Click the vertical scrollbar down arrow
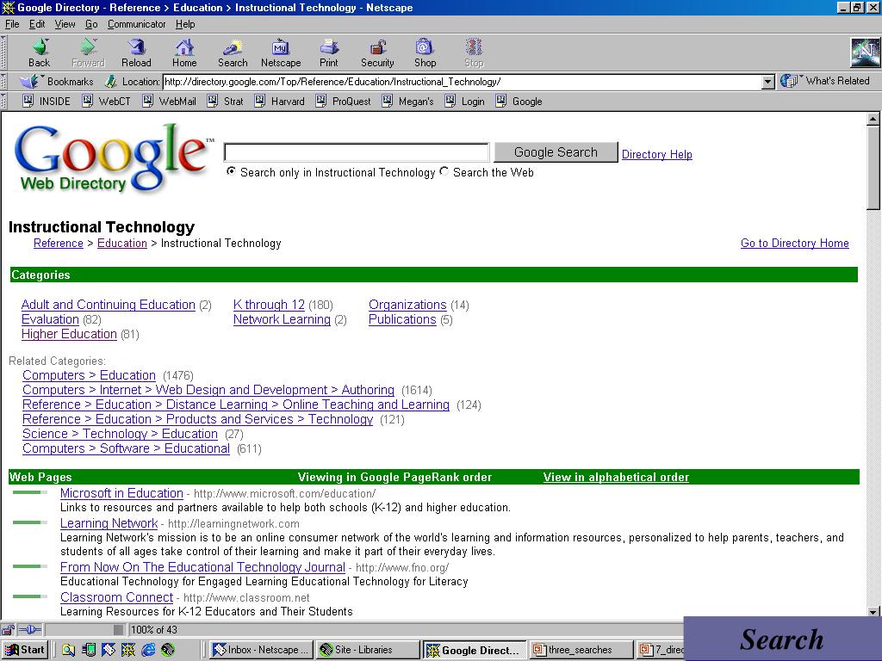The image size is (882, 661). click(873, 612)
